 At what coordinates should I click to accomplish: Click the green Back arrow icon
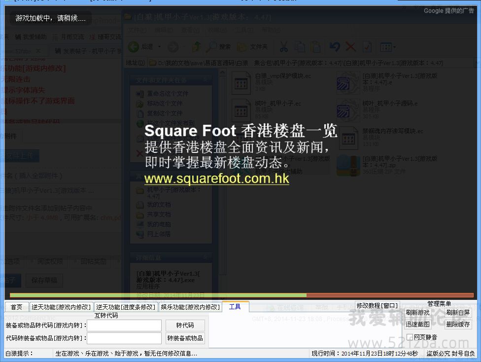pyautogui.click(x=134, y=47)
